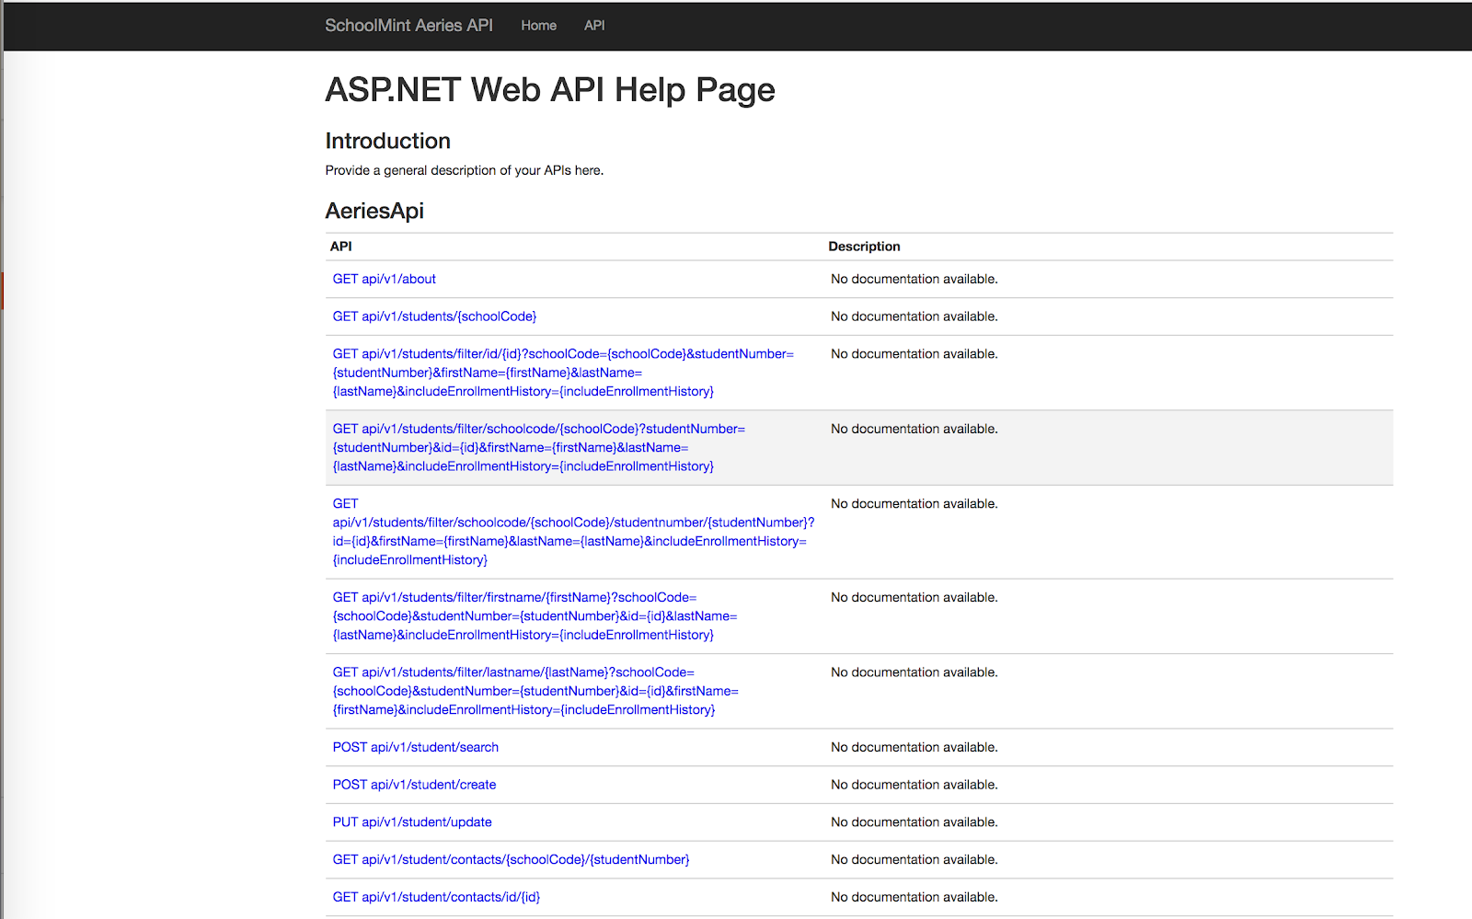Select 'No documentation available.' in the student/search row

click(x=914, y=747)
